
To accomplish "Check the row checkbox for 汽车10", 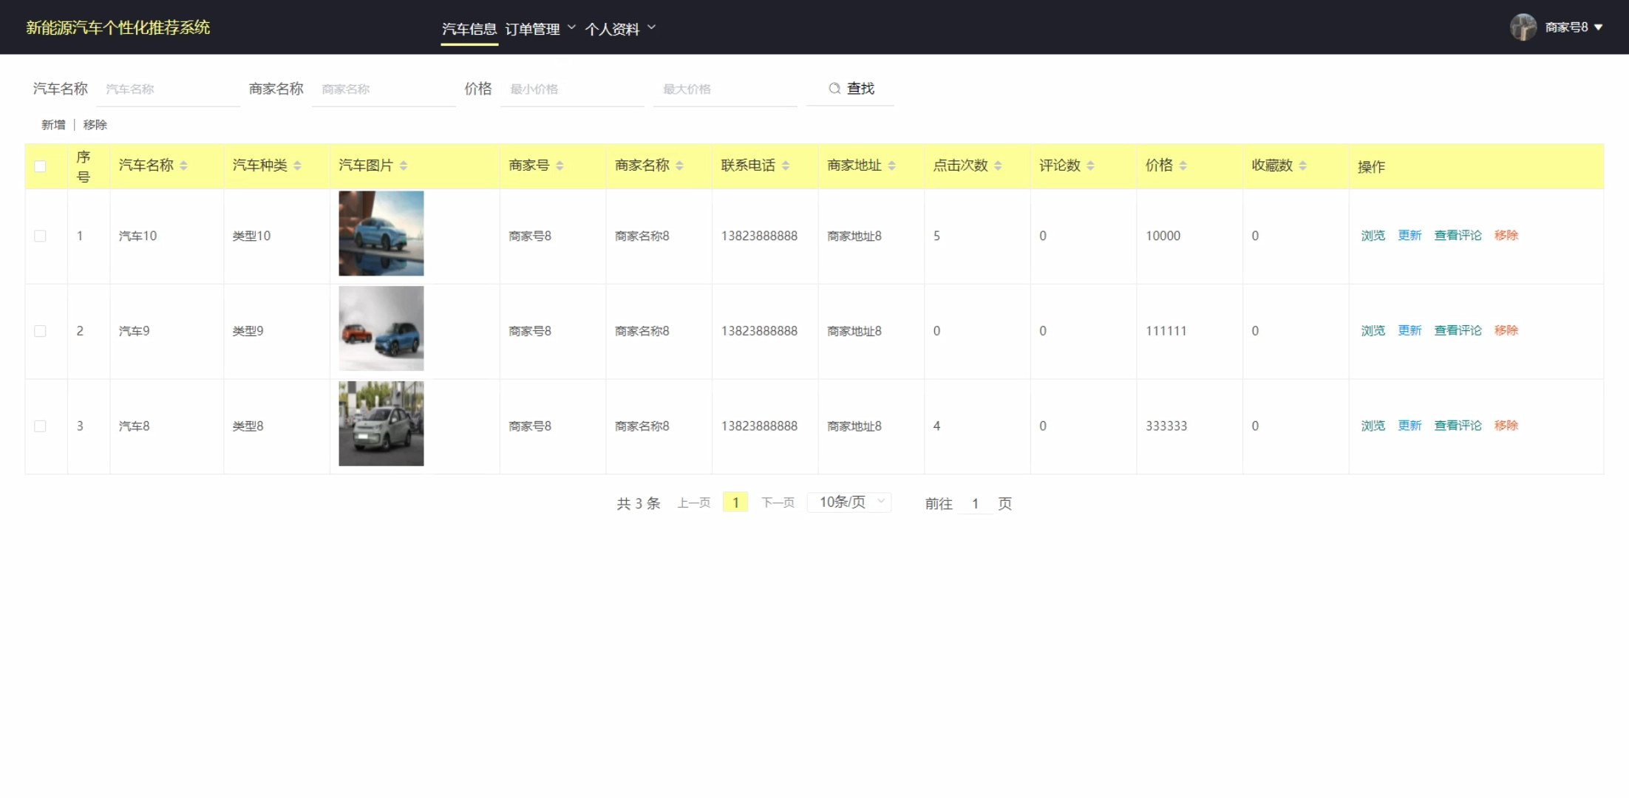I will tap(40, 236).
